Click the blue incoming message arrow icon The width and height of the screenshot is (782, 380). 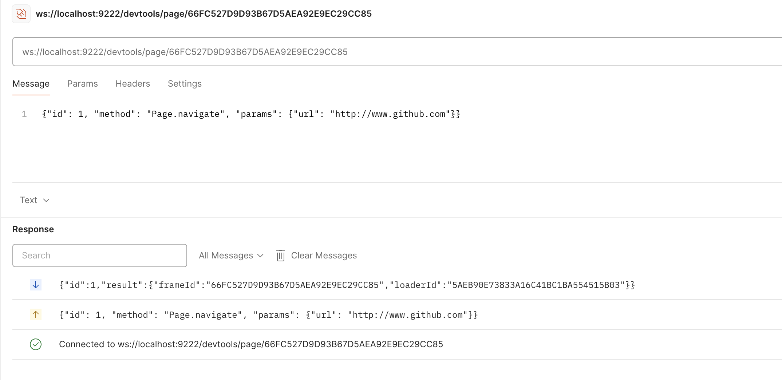point(36,285)
